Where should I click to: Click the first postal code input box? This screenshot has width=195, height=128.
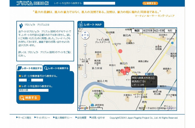(23, 80)
